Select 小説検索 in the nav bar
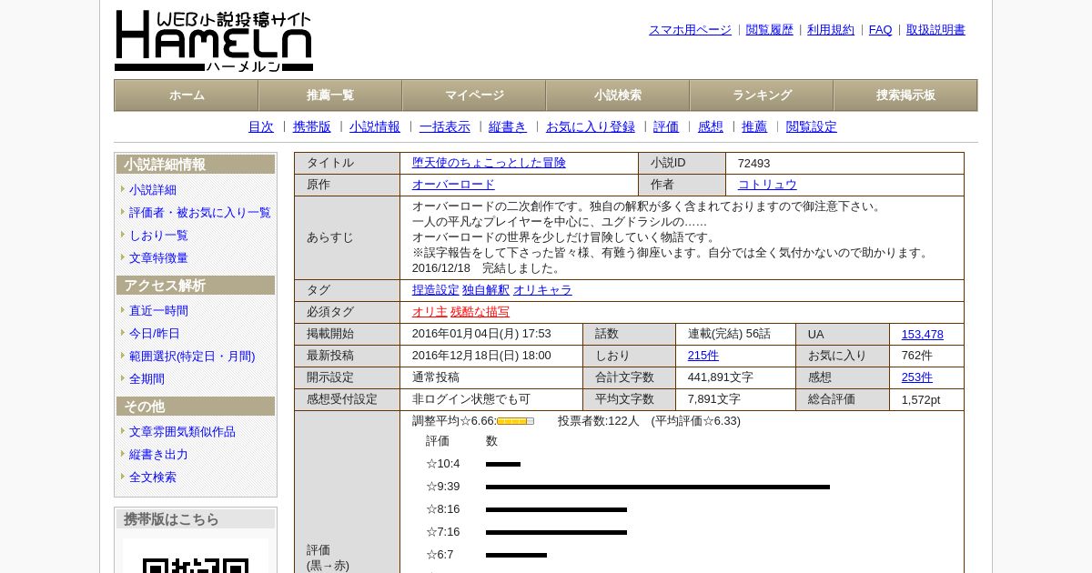Image resolution: width=1092 pixels, height=573 pixels. pyautogui.click(x=618, y=95)
